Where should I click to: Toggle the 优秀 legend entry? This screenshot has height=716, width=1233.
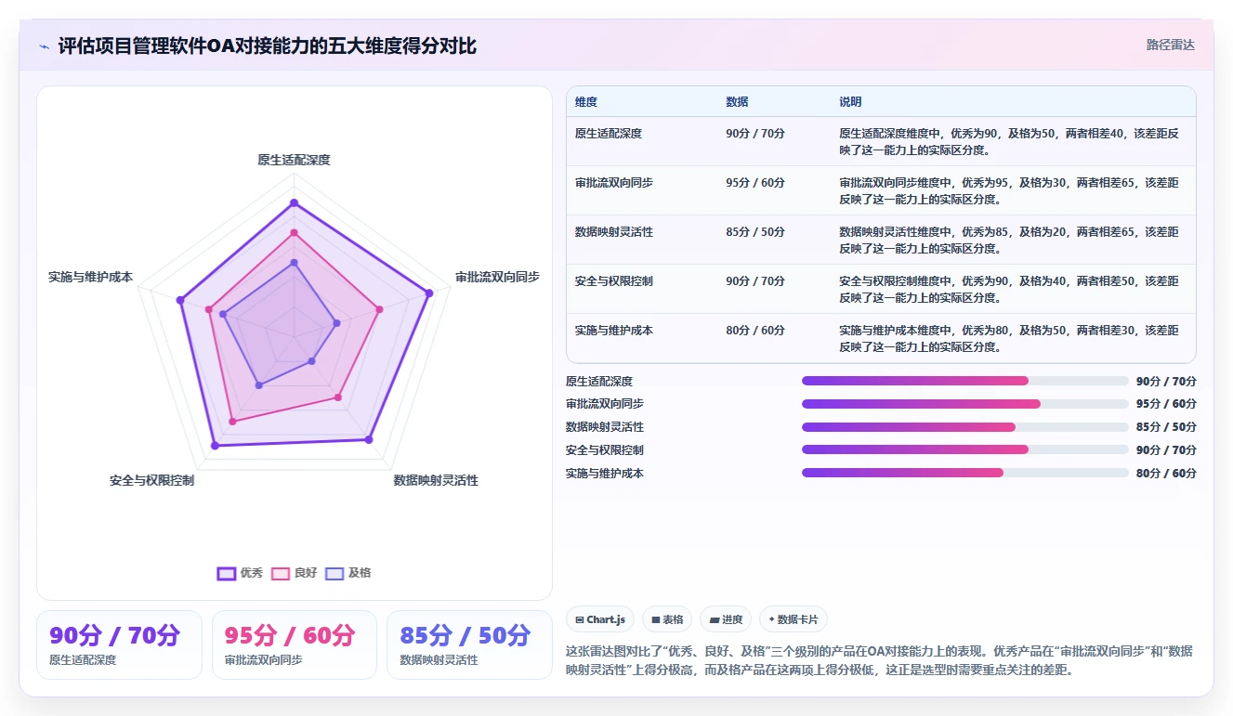(x=240, y=573)
